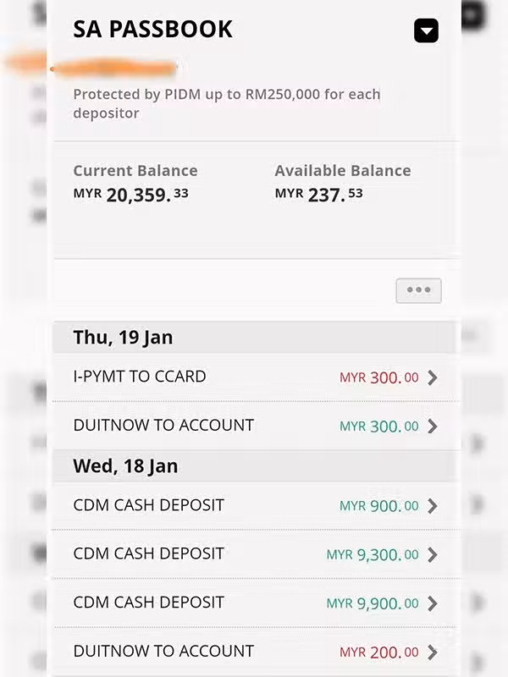Click chevron beside I-PYMT TO CCARD
The image size is (508, 677).
(433, 377)
